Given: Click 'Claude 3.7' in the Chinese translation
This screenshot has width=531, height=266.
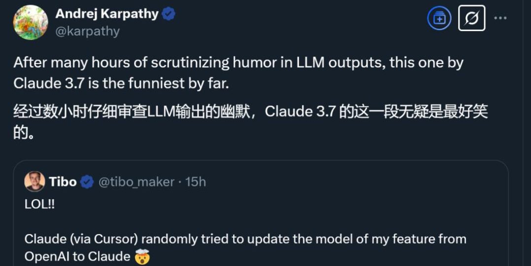Looking at the screenshot, I should click(x=300, y=112).
